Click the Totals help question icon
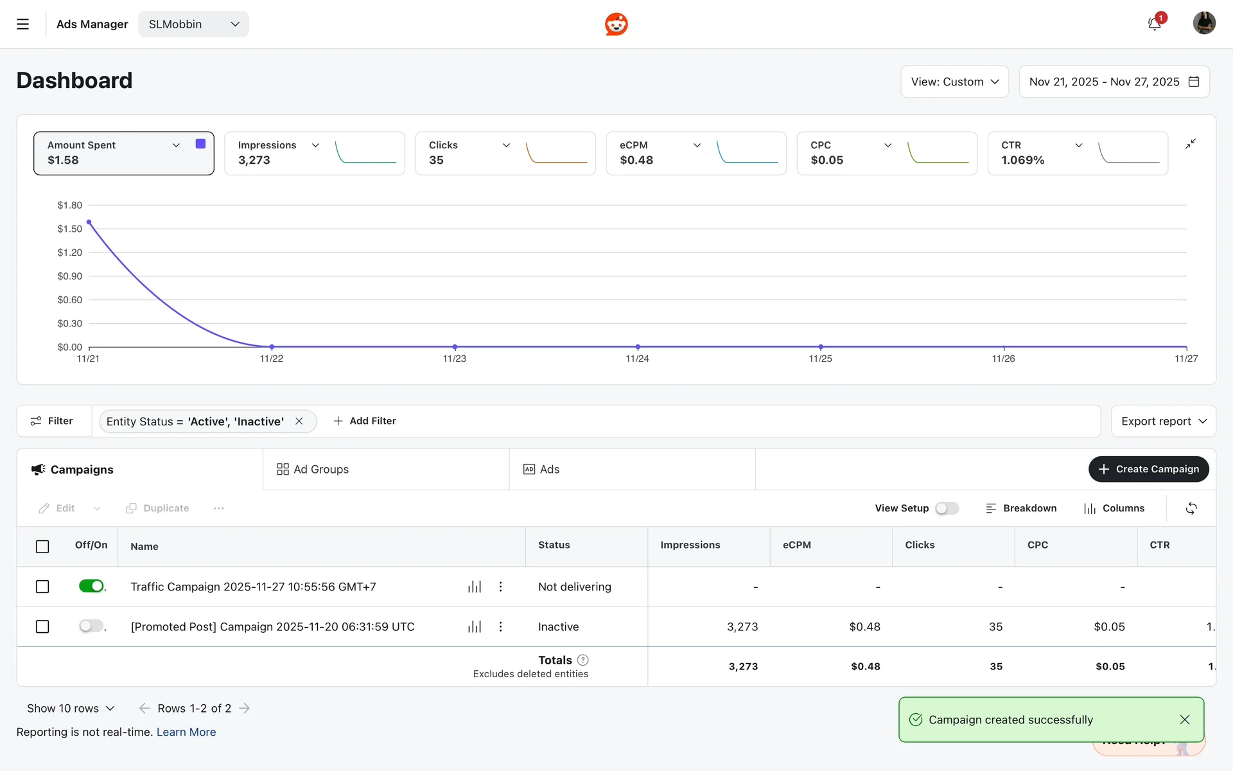 point(583,660)
